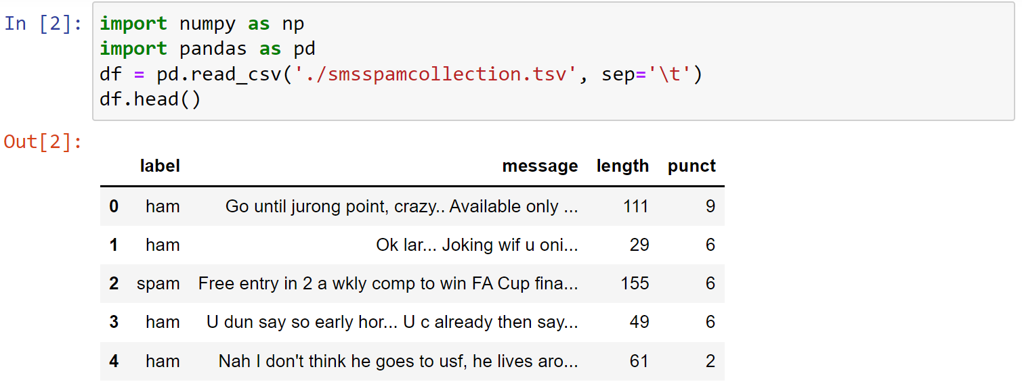Screen dimensions: 1022x384
Task: Click the length value 111
Action: tap(635, 206)
